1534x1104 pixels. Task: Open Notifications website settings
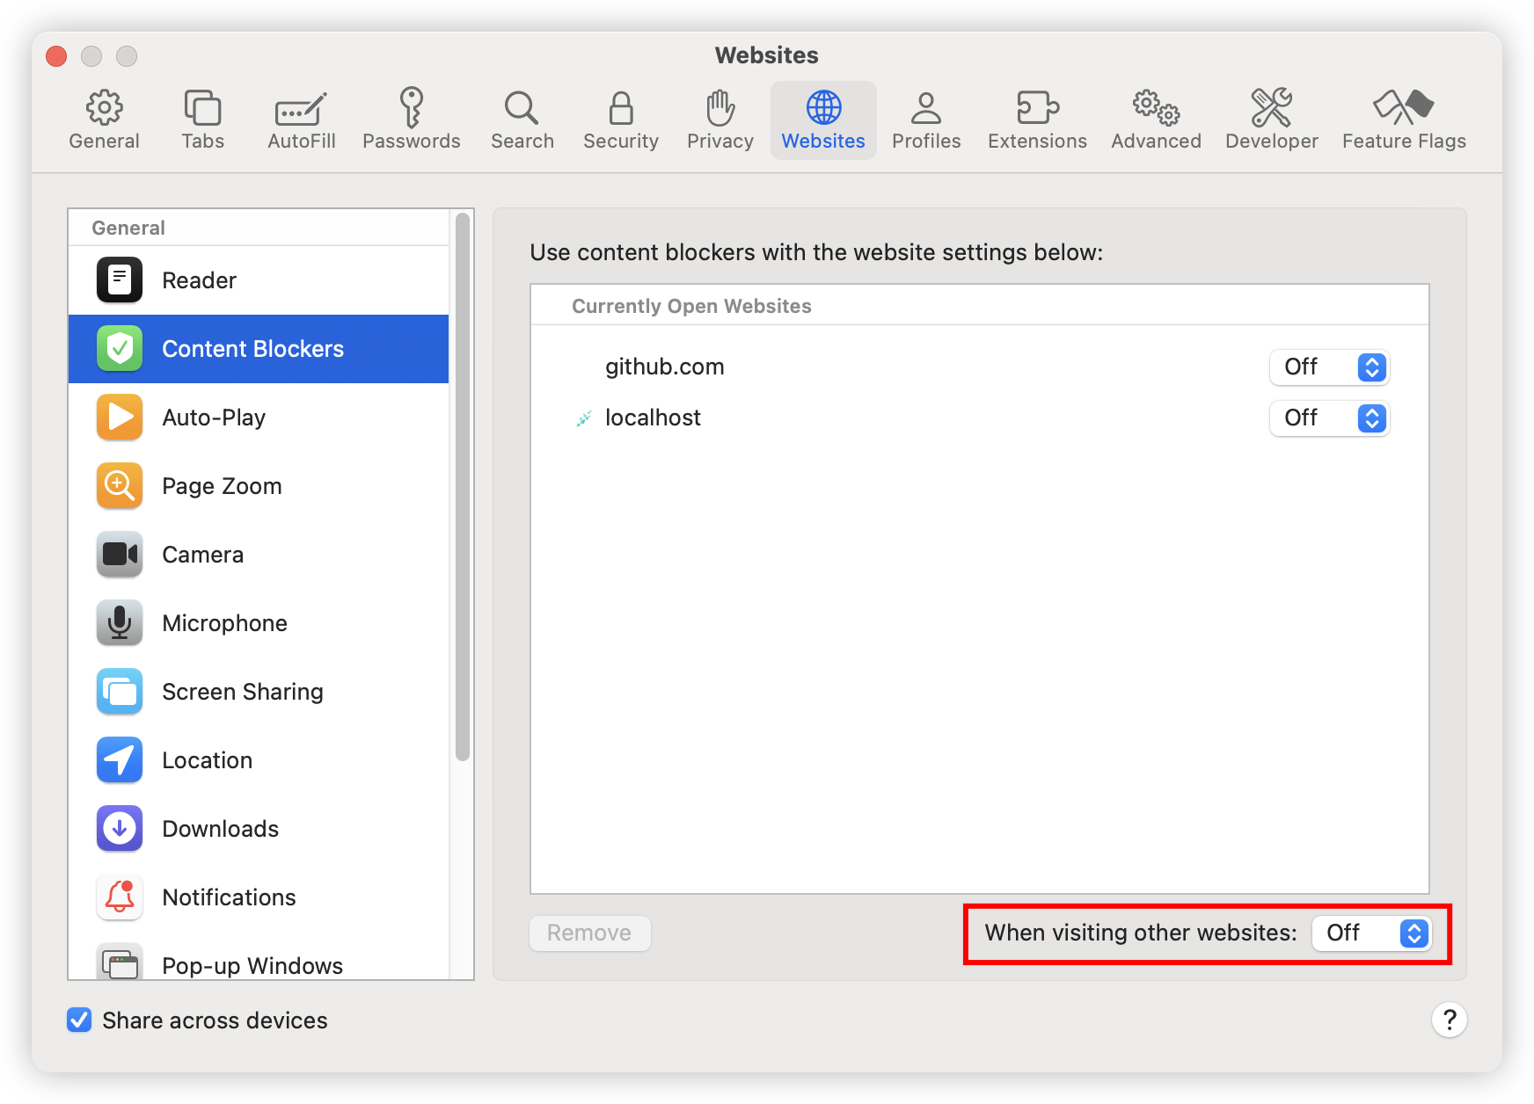pyautogui.click(x=229, y=897)
